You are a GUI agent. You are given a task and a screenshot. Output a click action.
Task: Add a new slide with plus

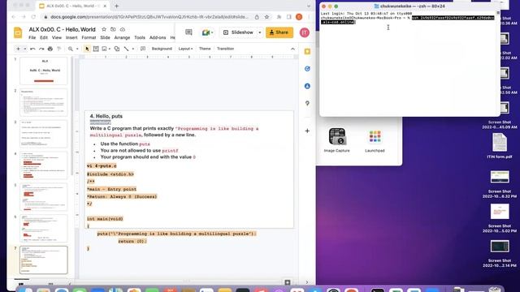[18, 49]
